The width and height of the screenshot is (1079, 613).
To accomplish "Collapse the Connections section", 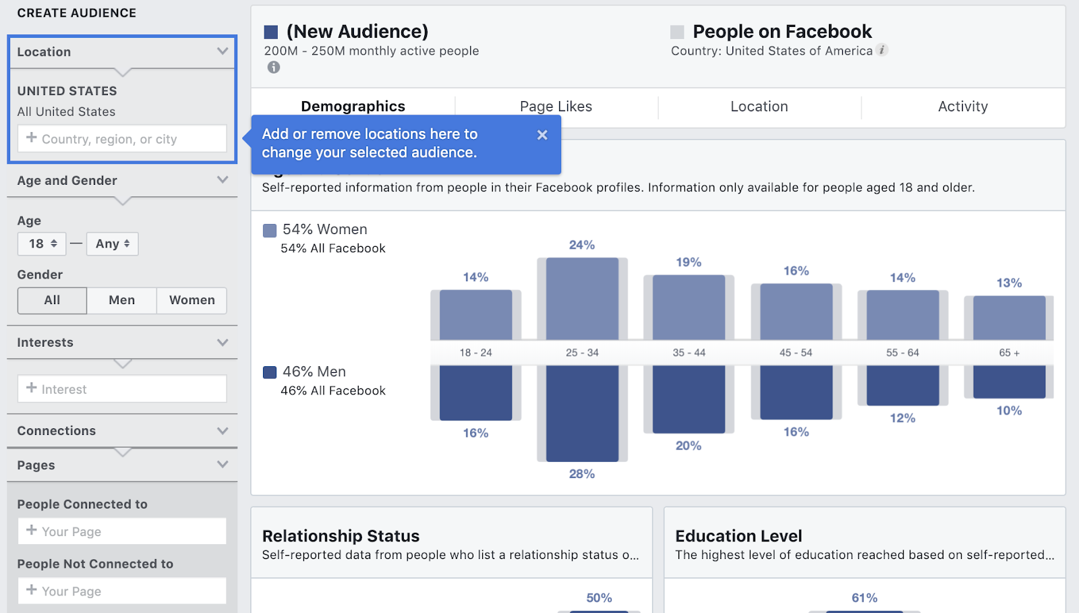I will pos(223,431).
